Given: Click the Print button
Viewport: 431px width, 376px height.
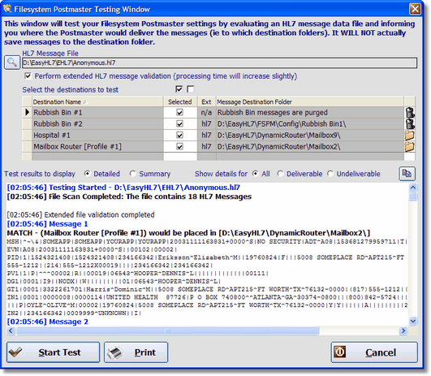Looking at the screenshot, I should 136,352.
